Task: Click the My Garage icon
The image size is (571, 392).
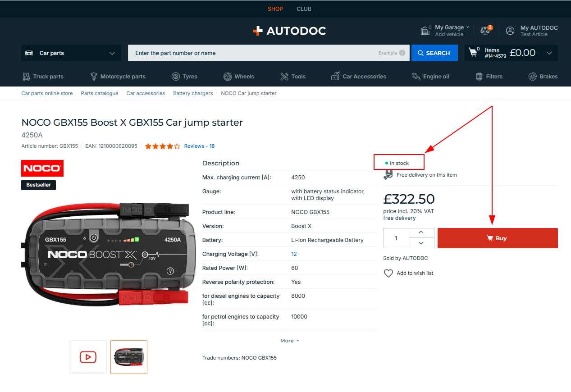Action: (425, 31)
